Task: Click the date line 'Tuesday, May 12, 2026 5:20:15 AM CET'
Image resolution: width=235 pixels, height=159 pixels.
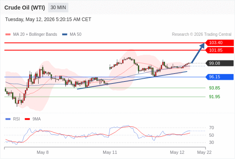Action: click(x=48, y=19)
